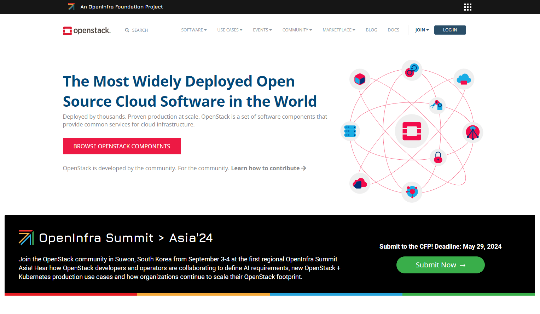The height and width of the screenshot is (314, 540).
Task: Click the blue server stack icon
Action: click(350, 131)
